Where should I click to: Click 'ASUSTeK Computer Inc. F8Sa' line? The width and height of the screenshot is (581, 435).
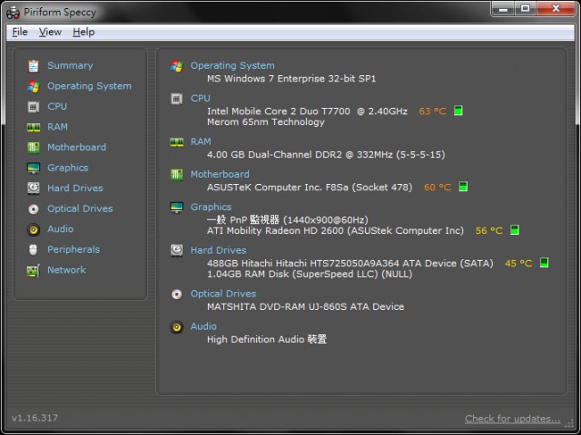[x=310, y=188]
